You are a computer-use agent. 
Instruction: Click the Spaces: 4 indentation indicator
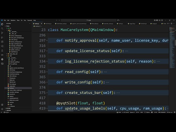[132, 112]
